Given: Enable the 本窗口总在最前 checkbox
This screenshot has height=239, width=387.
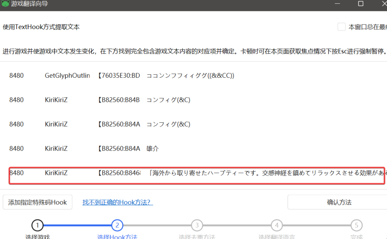Looking at the screenshot, I should pyautogui.click(x=342, y=27).
